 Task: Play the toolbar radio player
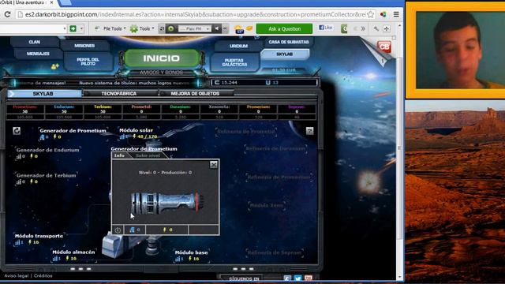[170, 28]
